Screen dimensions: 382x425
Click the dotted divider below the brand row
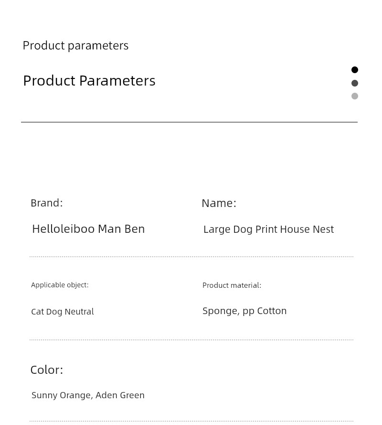click(191, 257)
